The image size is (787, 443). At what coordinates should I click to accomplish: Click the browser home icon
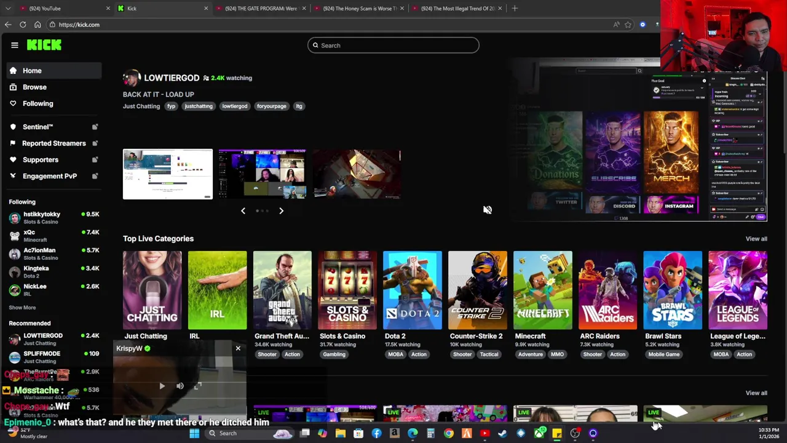click(38, 25)
